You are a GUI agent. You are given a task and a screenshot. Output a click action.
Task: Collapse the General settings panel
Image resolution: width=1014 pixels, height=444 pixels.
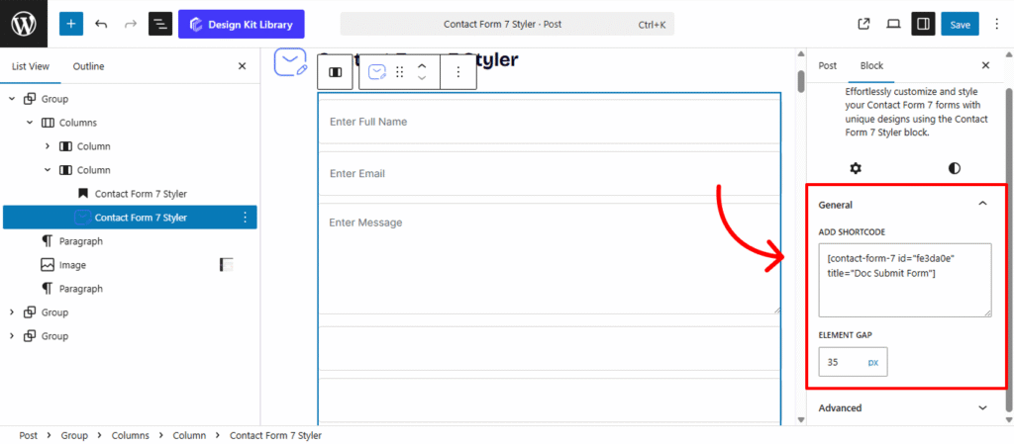click(982, 205)
